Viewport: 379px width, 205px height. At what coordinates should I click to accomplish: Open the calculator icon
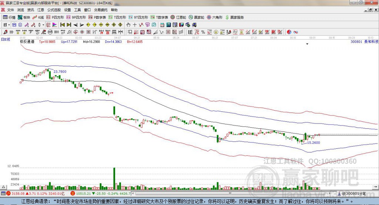[x=168, y=25]
